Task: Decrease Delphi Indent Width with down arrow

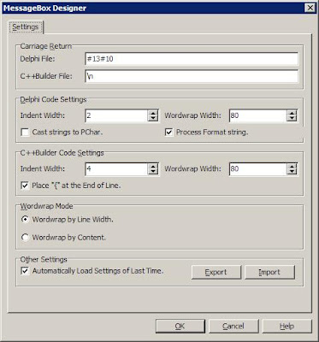Action: (x=153, y=119)
